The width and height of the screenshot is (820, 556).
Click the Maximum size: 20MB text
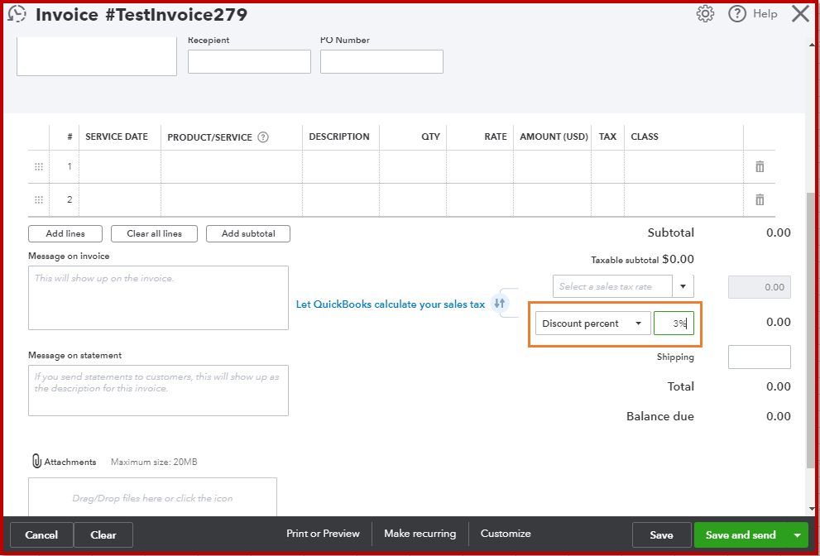click(x=154, y=462)
